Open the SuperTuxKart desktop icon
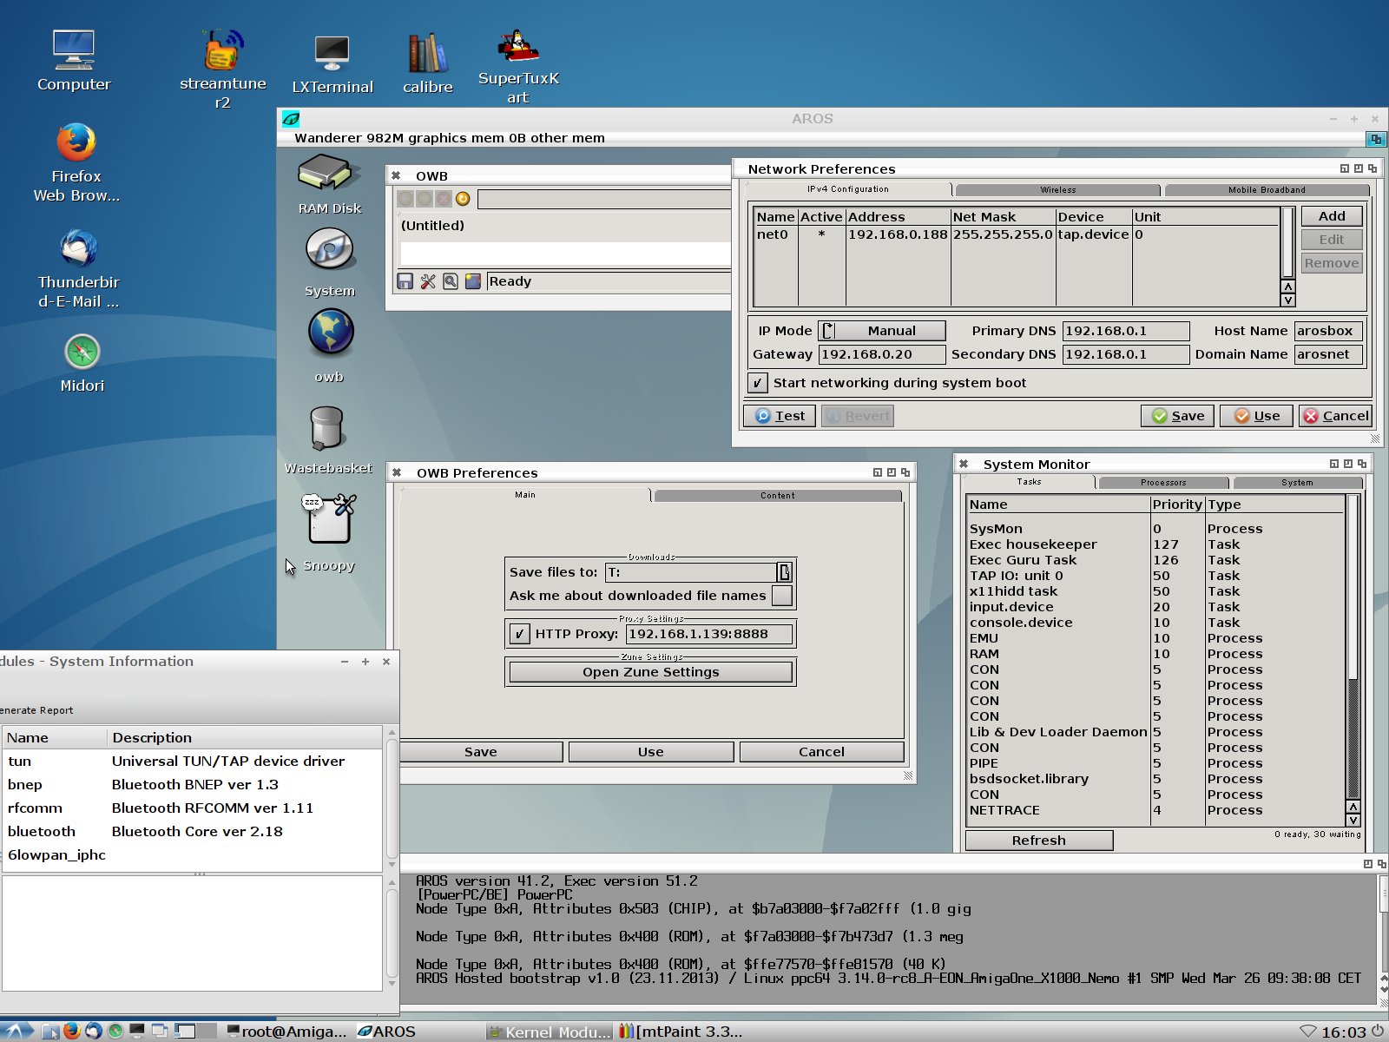Screen dimensions: 1389x1042 coord(518,48)
